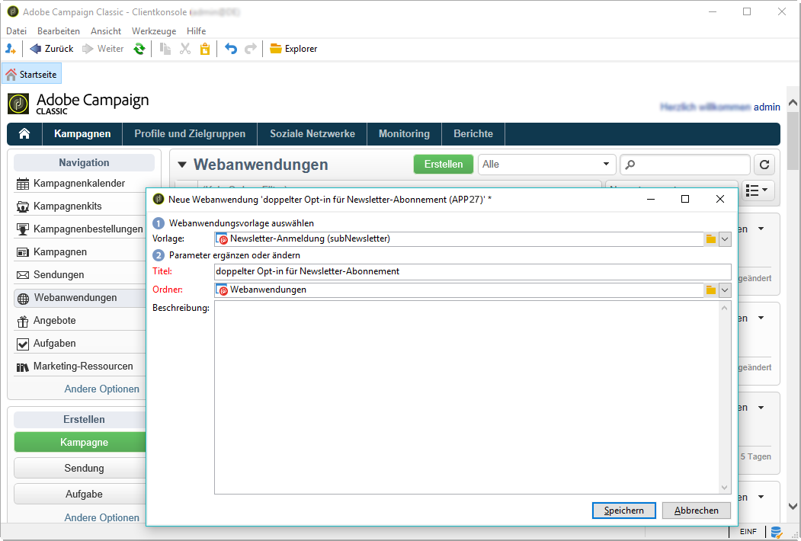Viewport: 801px width, 541px height.
Task: Click the first list item's dropdown arrow
Action: click(761, 229)
